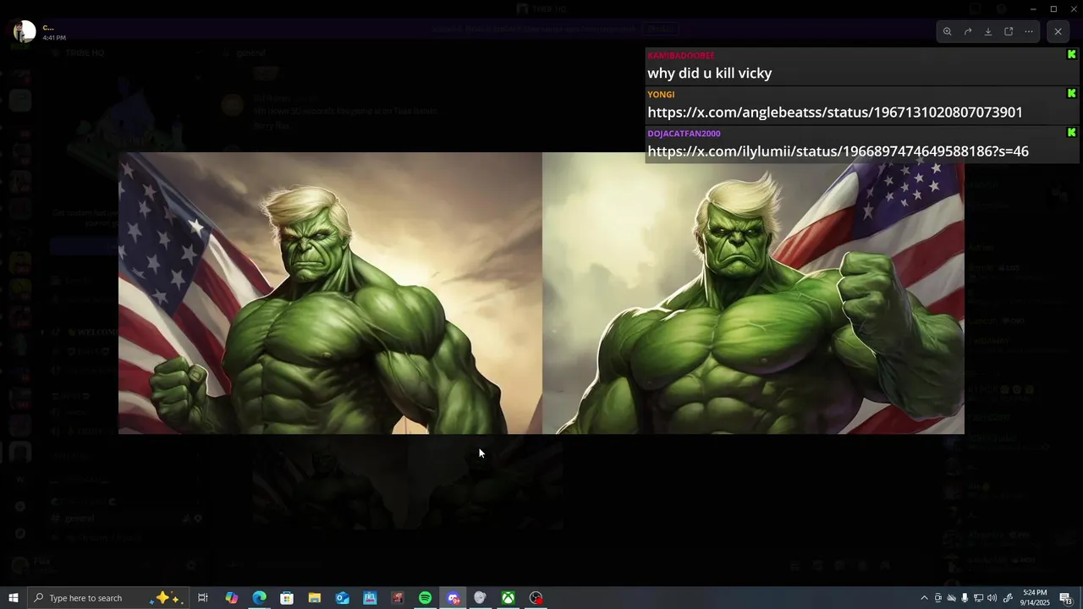Open image in browser icon

click(1009, 31)
